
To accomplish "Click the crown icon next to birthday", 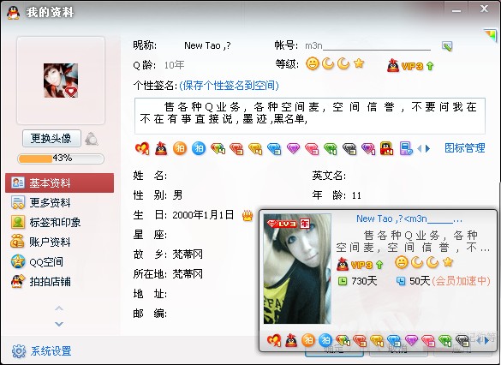I will point(248,216).
